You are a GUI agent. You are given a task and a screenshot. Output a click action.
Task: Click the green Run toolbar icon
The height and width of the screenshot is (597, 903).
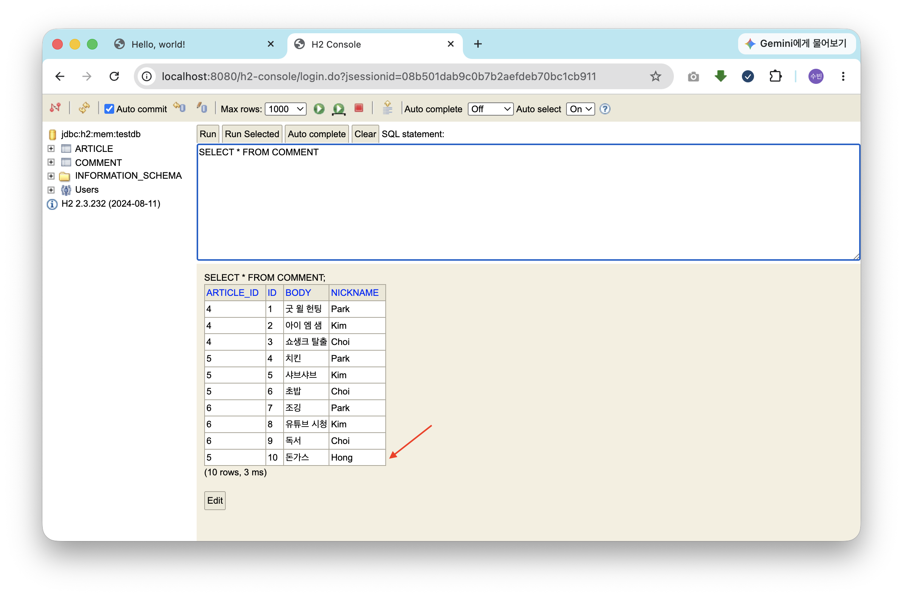click(x=319, y=109)
